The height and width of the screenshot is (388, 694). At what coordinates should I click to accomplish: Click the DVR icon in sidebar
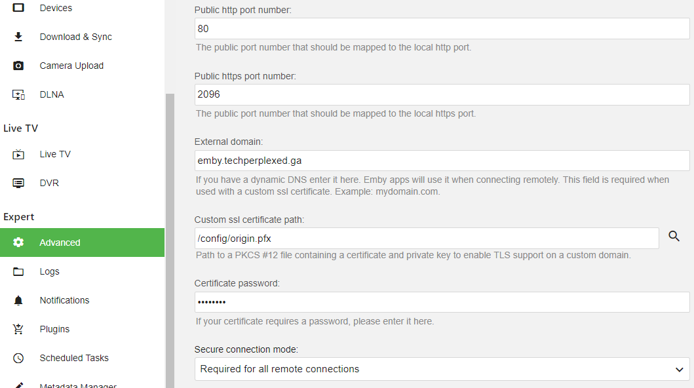(x=18, y=183)
